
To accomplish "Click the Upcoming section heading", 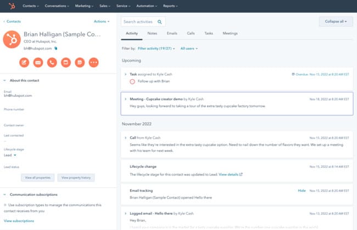I will [131, 61].
